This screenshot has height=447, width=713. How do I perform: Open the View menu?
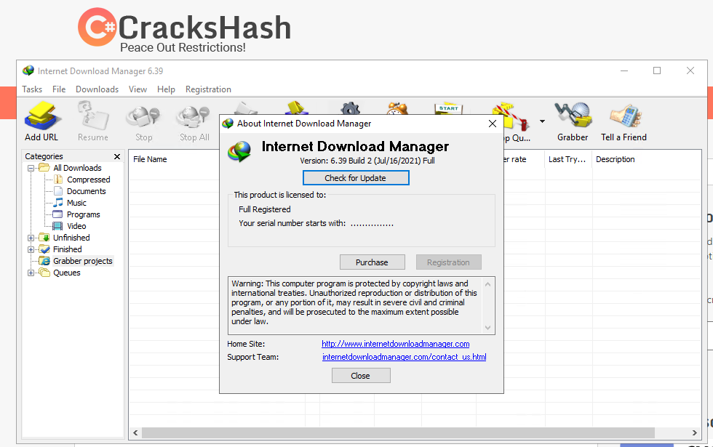138,89
